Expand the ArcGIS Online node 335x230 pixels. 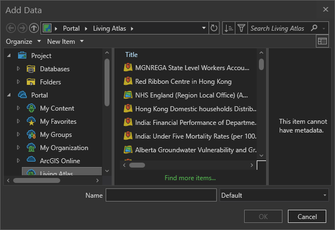(x=18, y=160)
